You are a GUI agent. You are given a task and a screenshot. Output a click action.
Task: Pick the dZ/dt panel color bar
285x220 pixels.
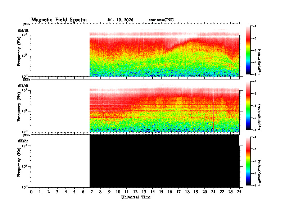pos(248,161)
